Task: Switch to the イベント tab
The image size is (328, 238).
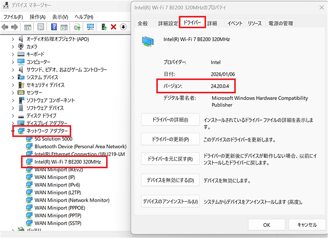Action: pos(235,23)
